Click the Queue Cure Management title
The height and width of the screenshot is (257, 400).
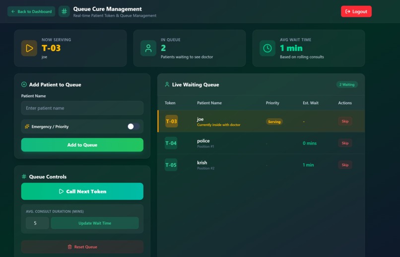coord(107,9)
